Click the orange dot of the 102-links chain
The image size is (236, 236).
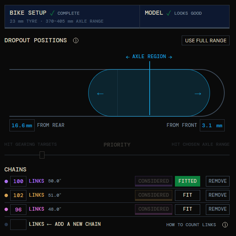(x=6, y=196)
